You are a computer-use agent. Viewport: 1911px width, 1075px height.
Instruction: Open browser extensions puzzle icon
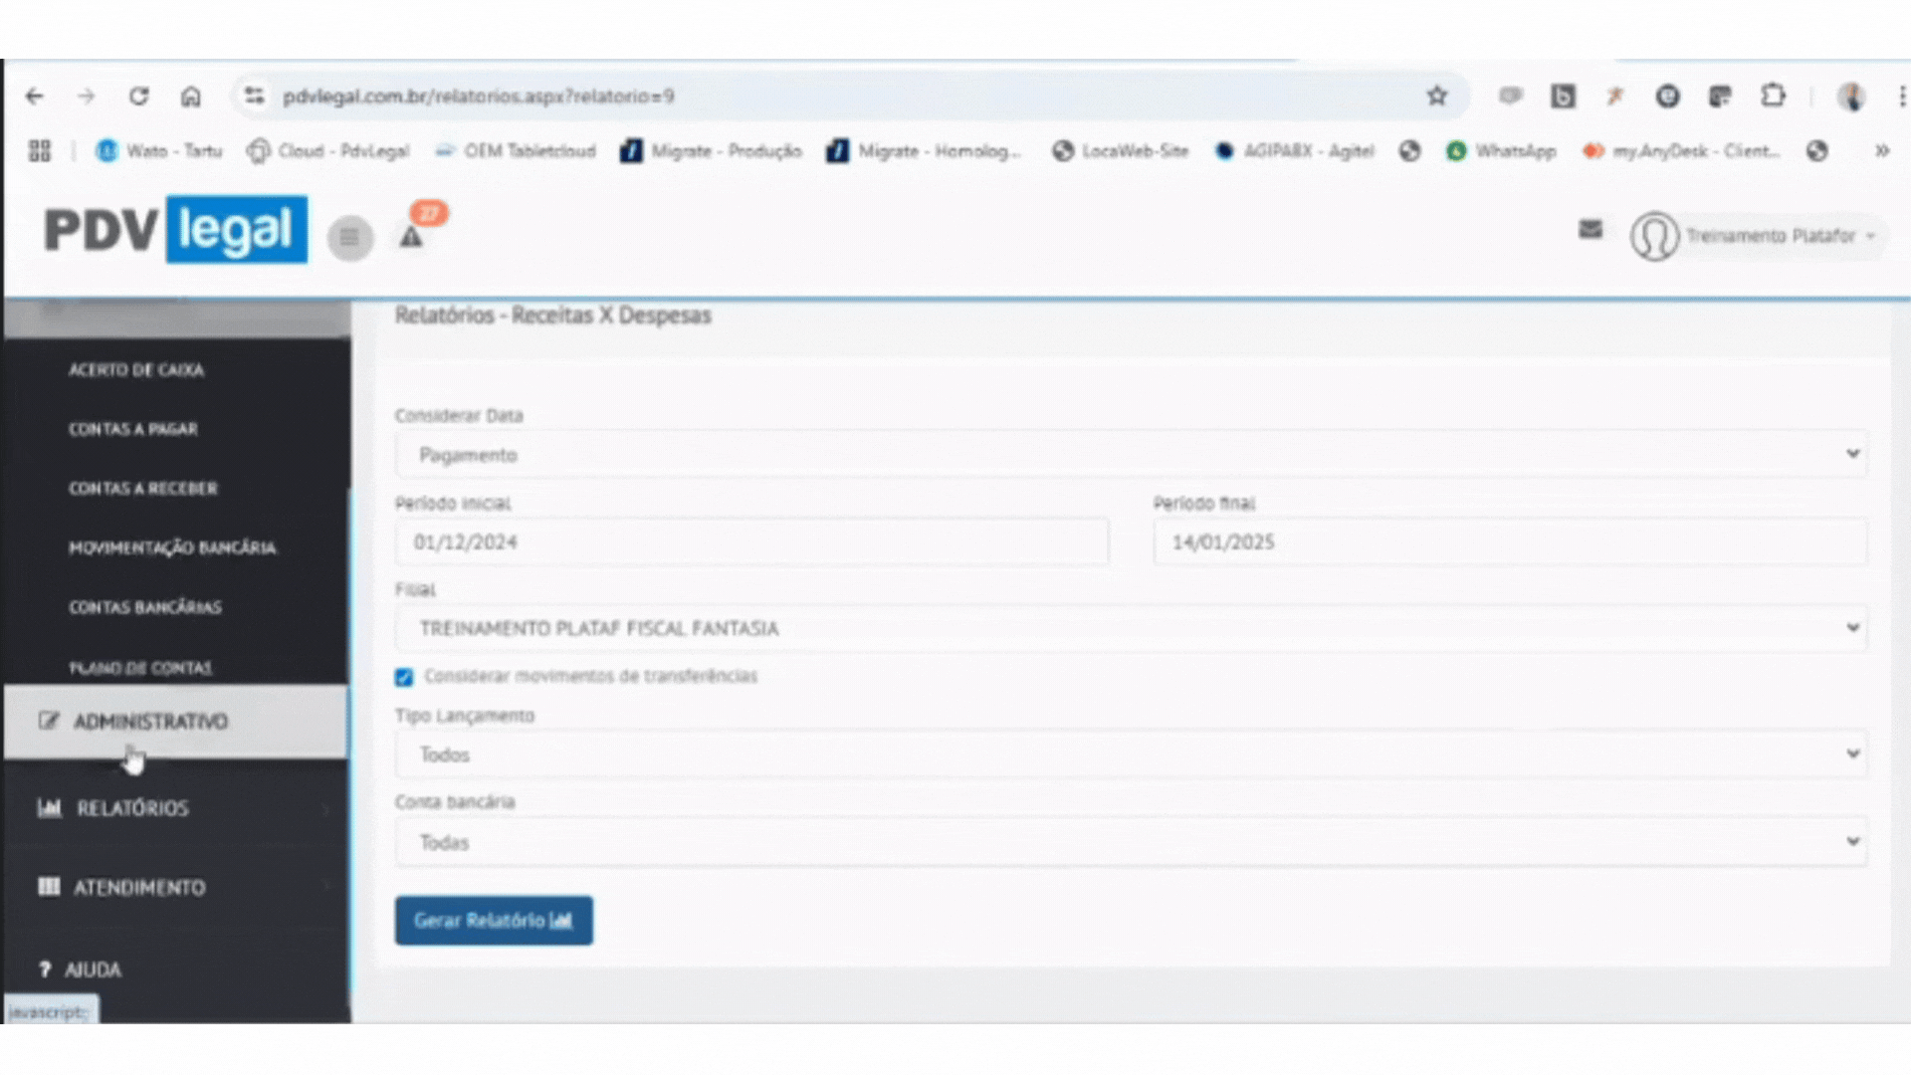click(1773, 97)
